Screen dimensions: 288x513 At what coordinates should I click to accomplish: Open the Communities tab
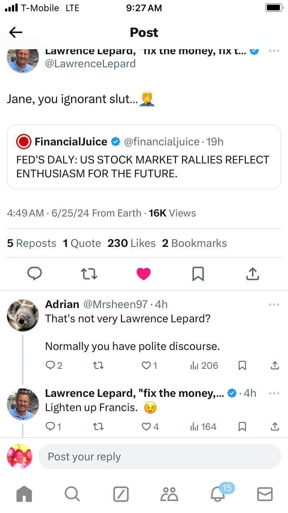(169, 494)
